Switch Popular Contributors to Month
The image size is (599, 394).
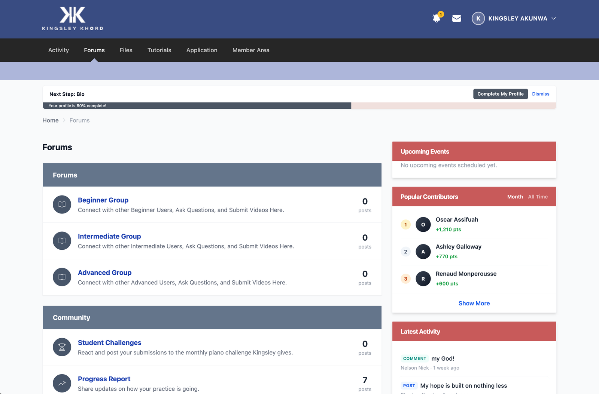click(515, 197)
